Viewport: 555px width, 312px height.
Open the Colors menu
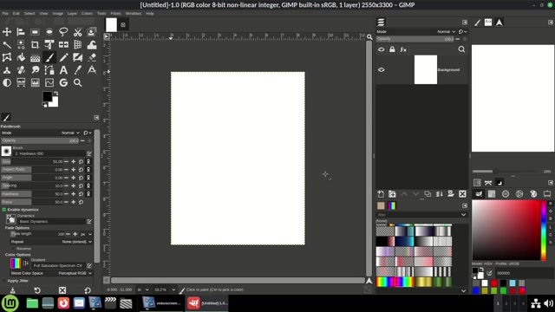[87, 14]
